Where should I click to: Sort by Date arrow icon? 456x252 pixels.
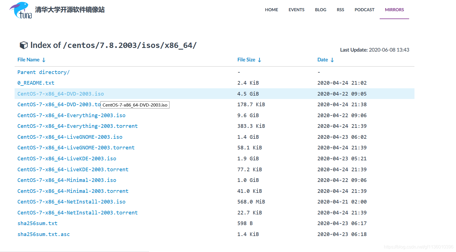tap(332, 60)
